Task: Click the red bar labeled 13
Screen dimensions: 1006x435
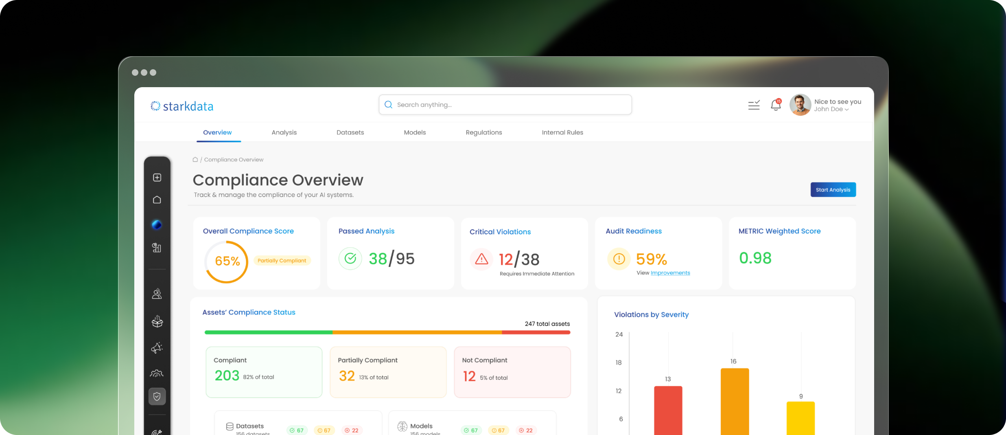Action: [x=668, y=411]
